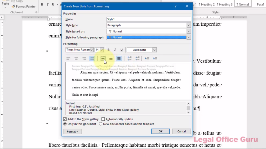Screen dimensions: 266x149
Task: Select center paragraph alignment
Action: 76,58
